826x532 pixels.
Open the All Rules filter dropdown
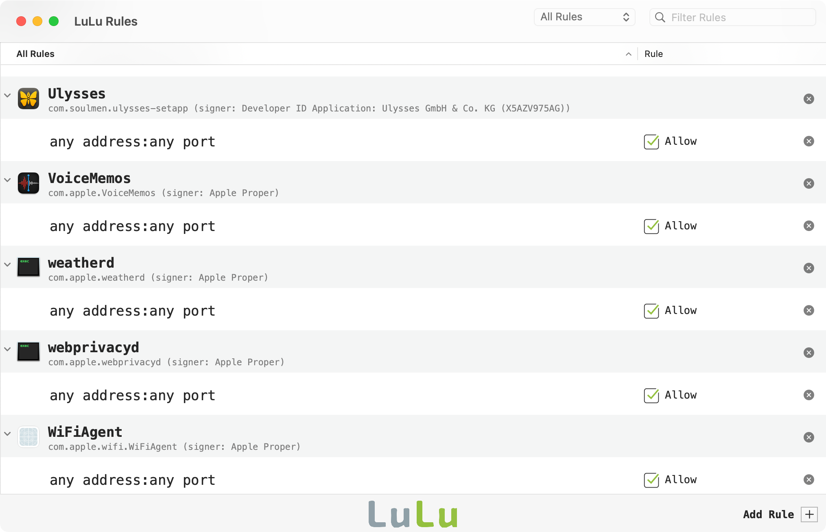coord(584,17)
